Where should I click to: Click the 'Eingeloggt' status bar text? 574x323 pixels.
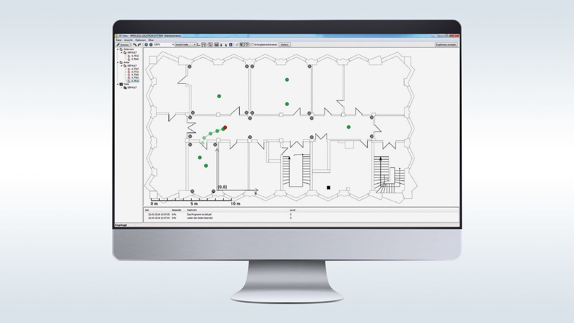(121, 225)
